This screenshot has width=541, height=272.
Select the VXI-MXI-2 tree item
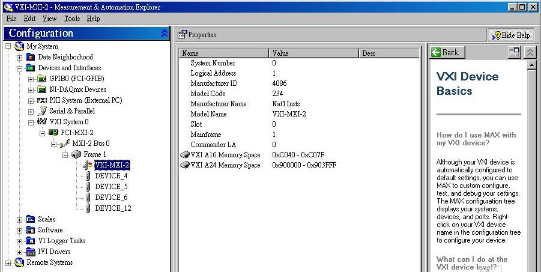pyautogui.click(x=112, y=165)
